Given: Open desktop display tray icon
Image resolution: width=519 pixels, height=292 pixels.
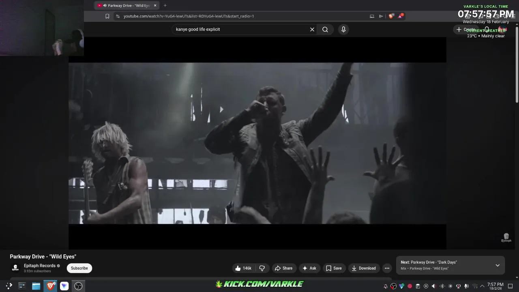Looking at the screenshot, I should click(x=459, y=286).
